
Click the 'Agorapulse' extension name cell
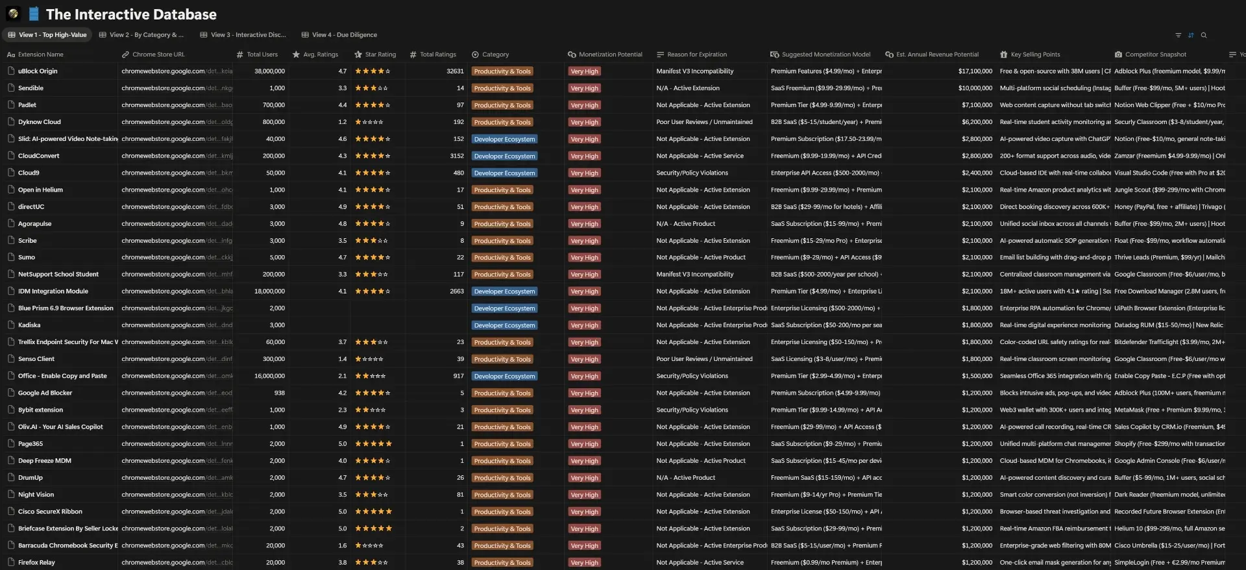34,223
